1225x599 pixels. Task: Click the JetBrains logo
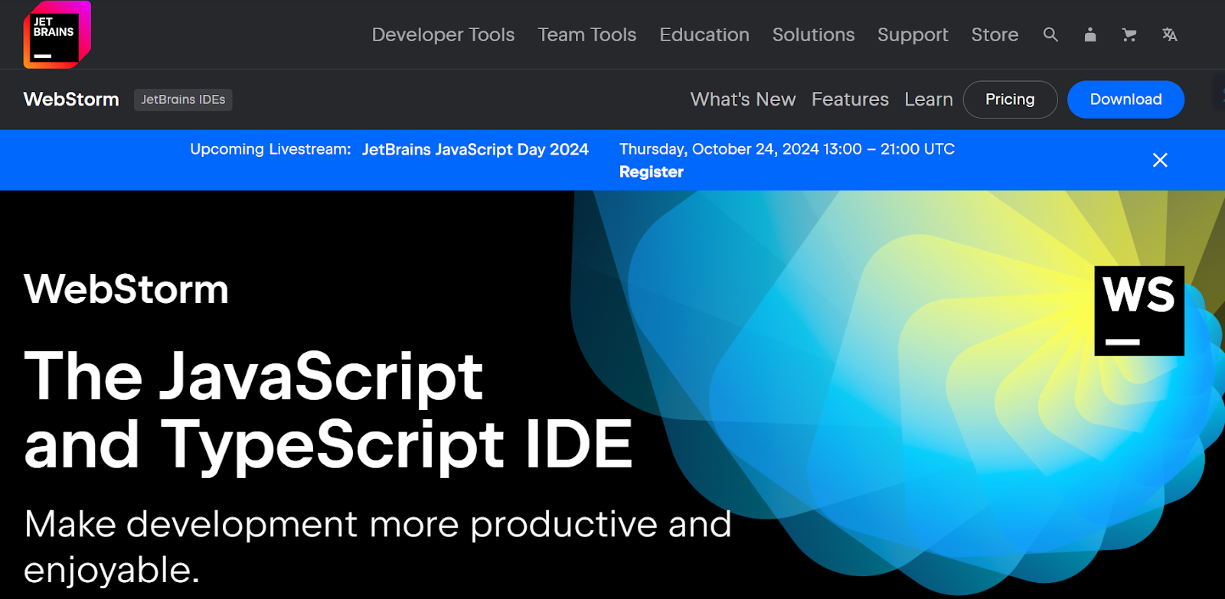tap(57, 34)
